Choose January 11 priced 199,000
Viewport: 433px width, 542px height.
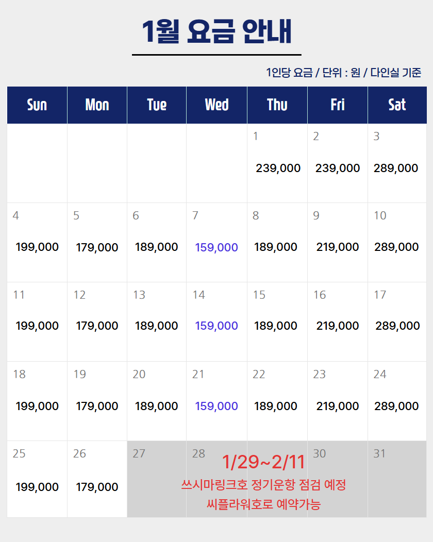pos(37,326)
